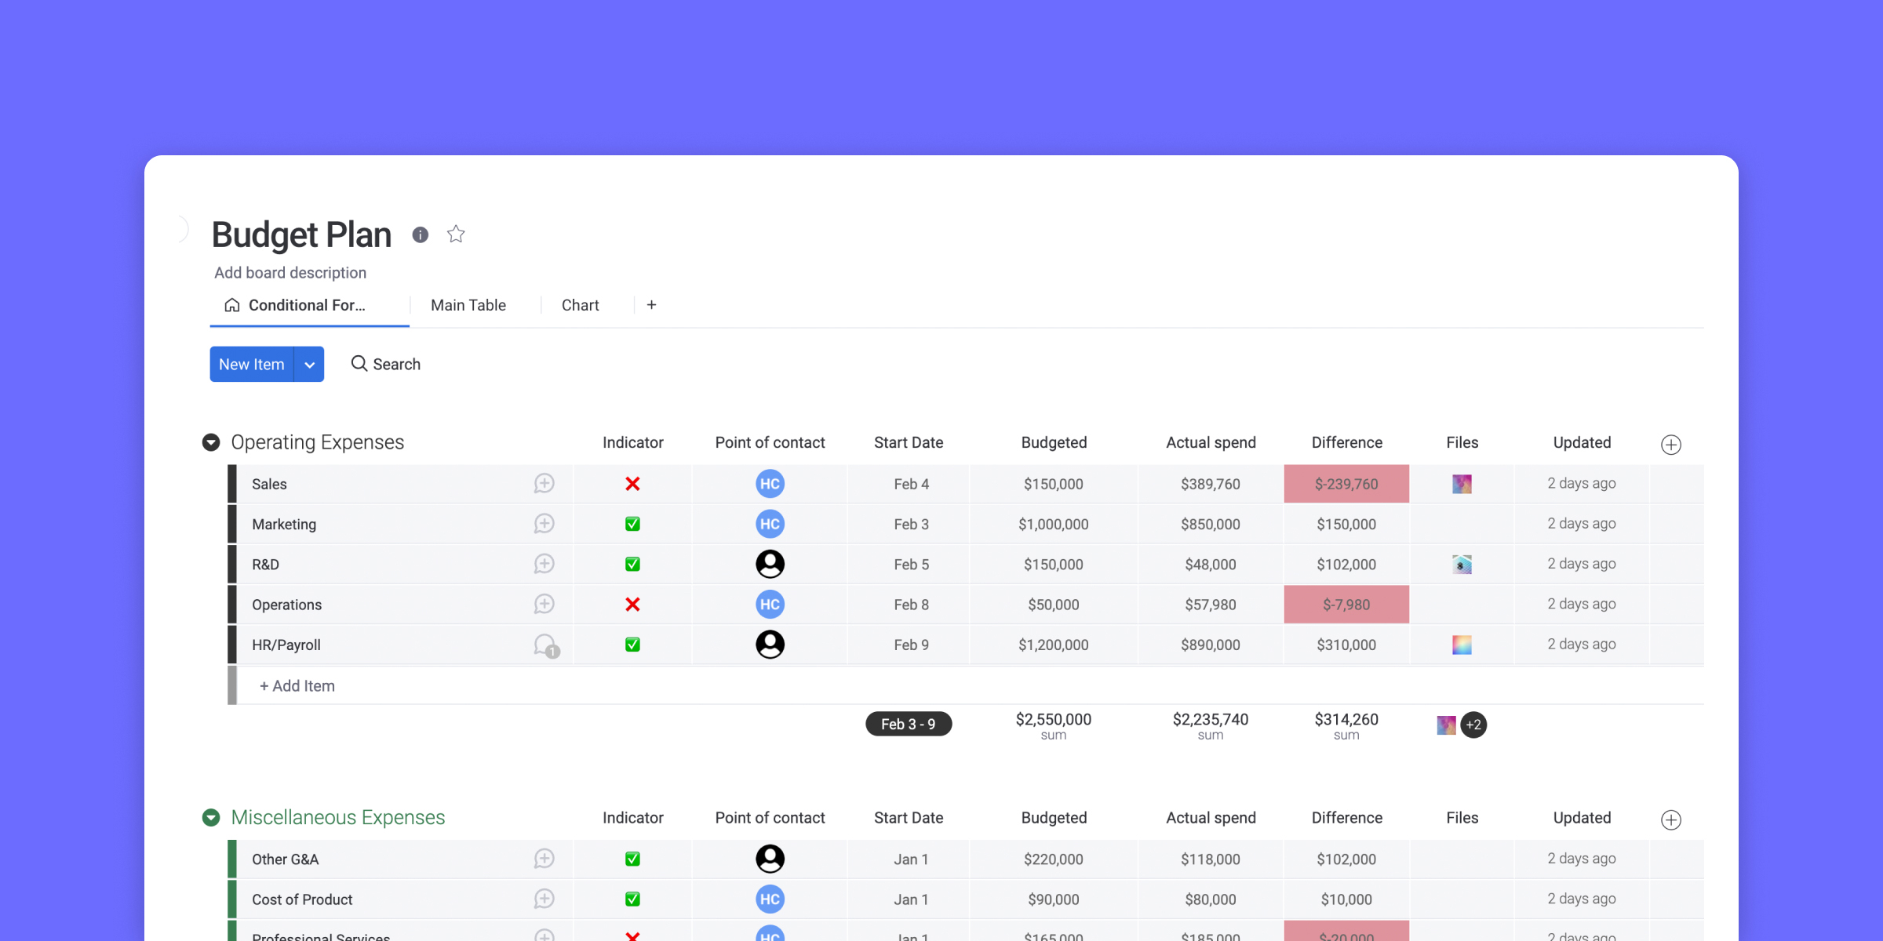The width and height of the screenshot is (1883, 941).
Task: Switch to the Chart tab
Action: click(x=580, y=303)
